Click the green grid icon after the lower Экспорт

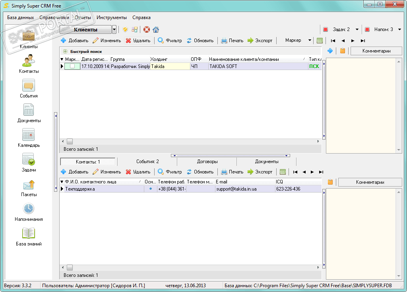(283, 172)
